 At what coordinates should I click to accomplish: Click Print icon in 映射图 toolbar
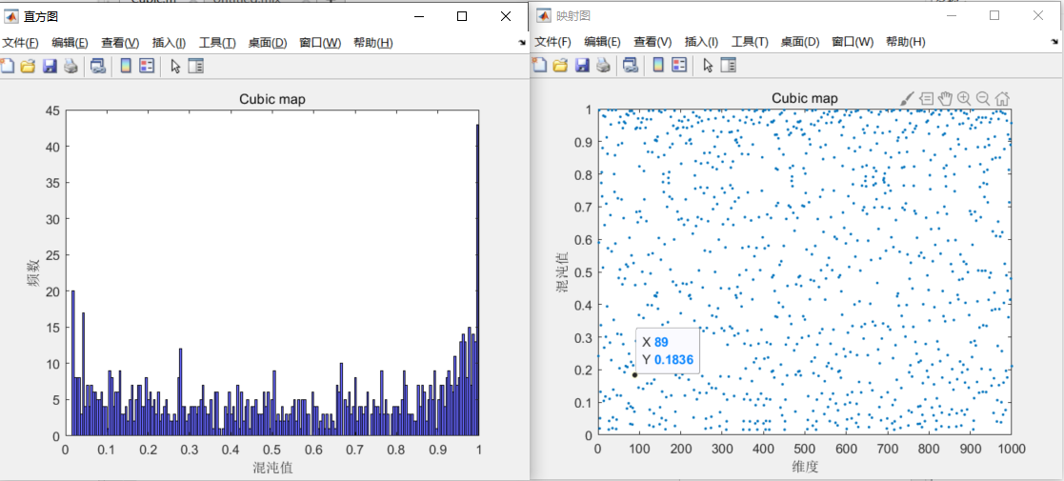click(603, 65)
